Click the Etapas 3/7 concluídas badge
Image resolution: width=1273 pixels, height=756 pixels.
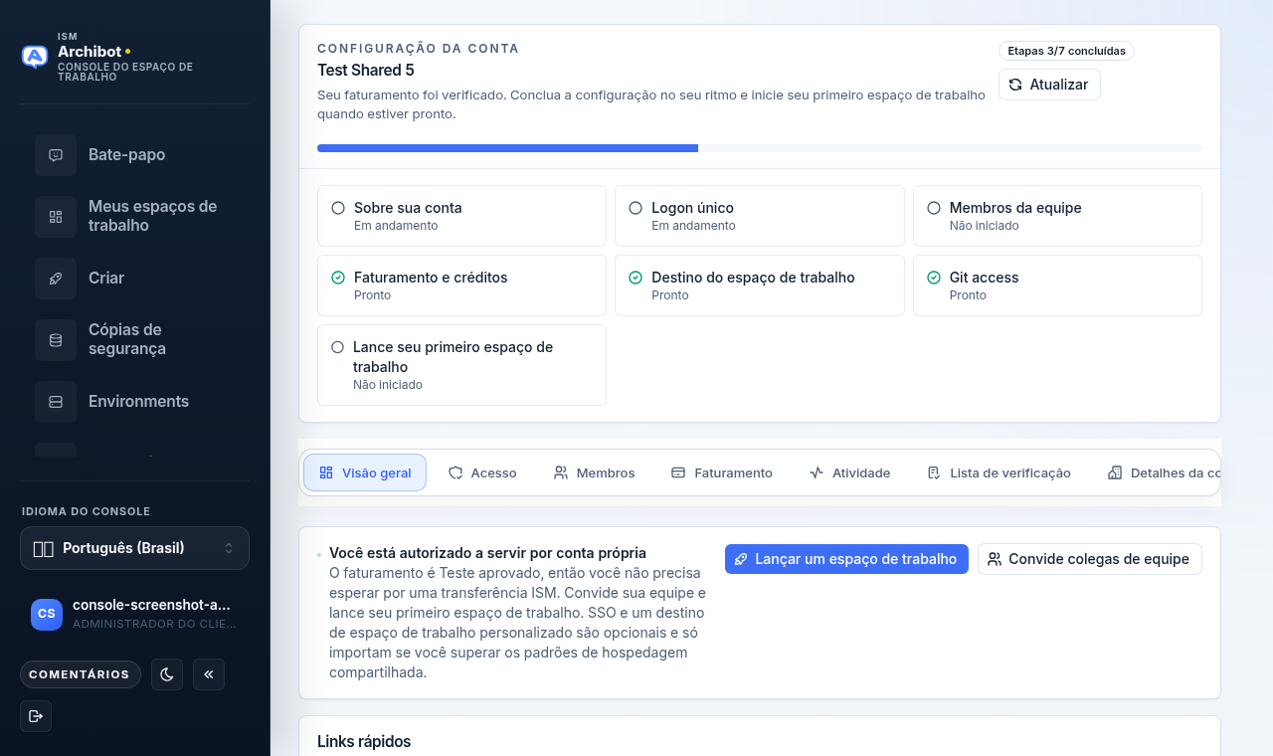[x=1066, y=51]
